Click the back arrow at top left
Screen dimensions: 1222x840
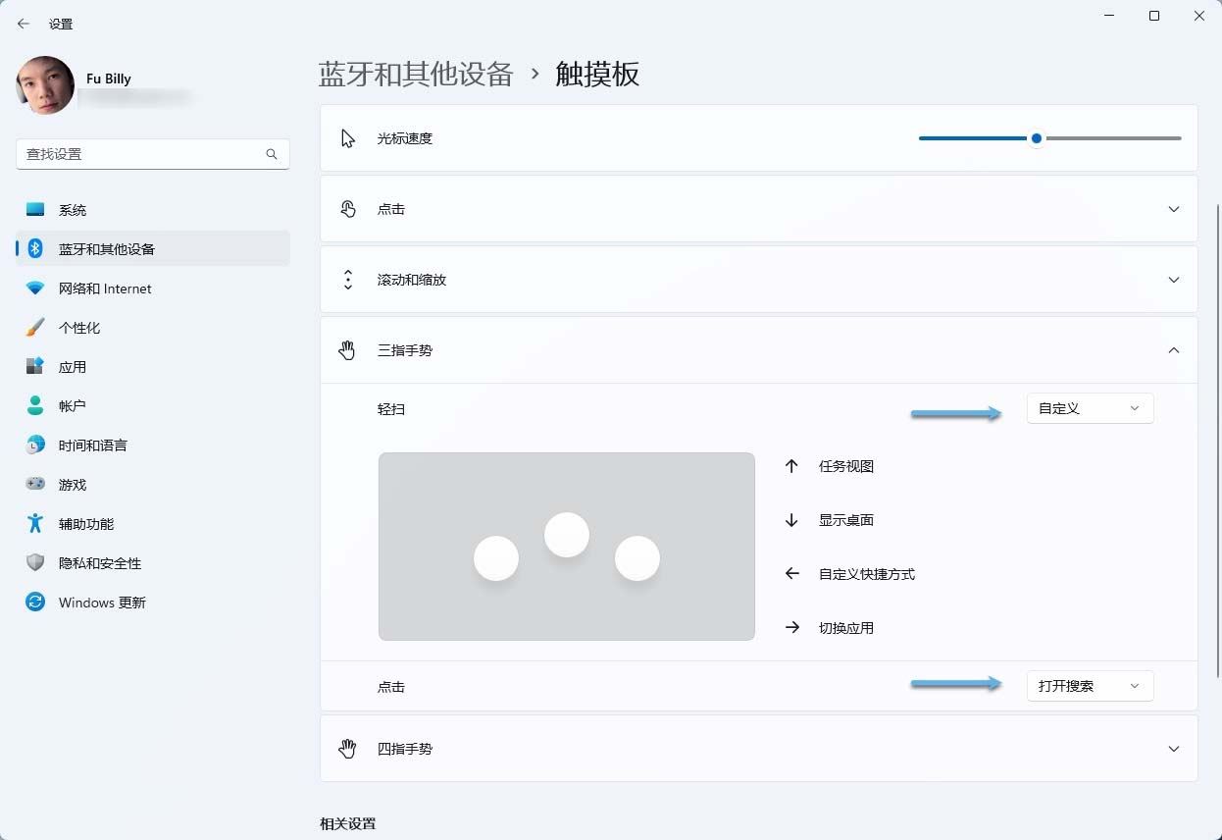tap(23, 24)
